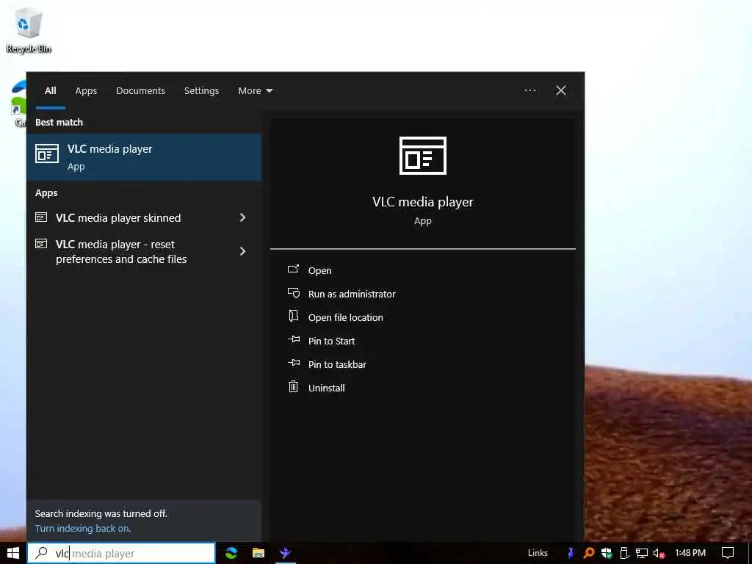Image resolution: width=752 pixels, height=564 pixels.
Task: Click the Uninstall trash icon
Action: [293, 386]
